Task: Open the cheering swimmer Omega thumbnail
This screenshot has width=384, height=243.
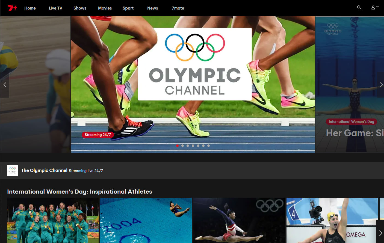Action: [x=332, y=220]
